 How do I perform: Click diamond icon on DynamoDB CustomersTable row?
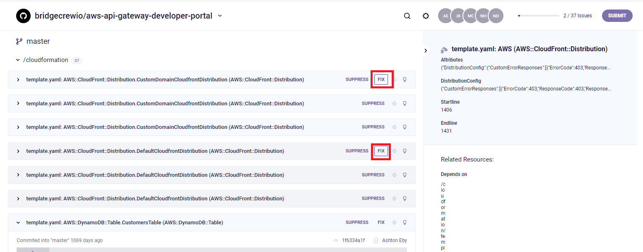pyautogui.click(x=394, y=222)
